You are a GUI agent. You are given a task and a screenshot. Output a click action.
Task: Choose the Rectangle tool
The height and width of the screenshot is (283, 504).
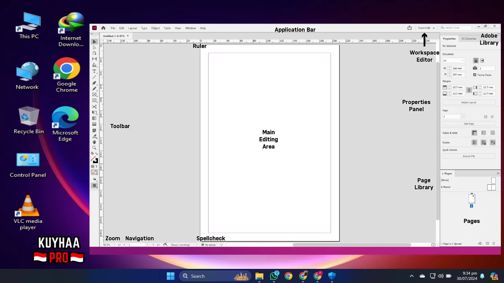94,101
